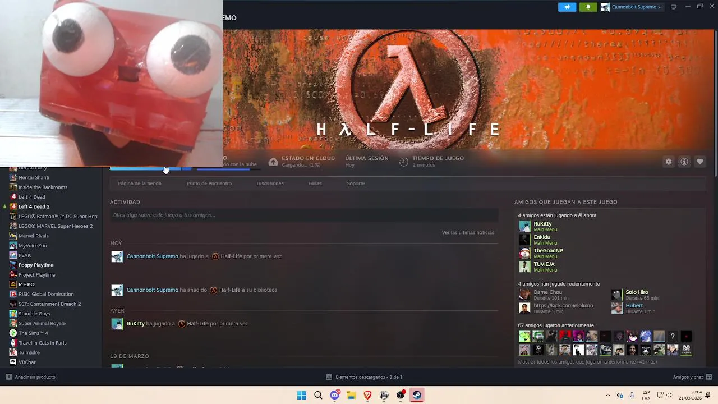718x404 pixels.
Task: Open Windows taskbar search
Action: coord(318,395)
